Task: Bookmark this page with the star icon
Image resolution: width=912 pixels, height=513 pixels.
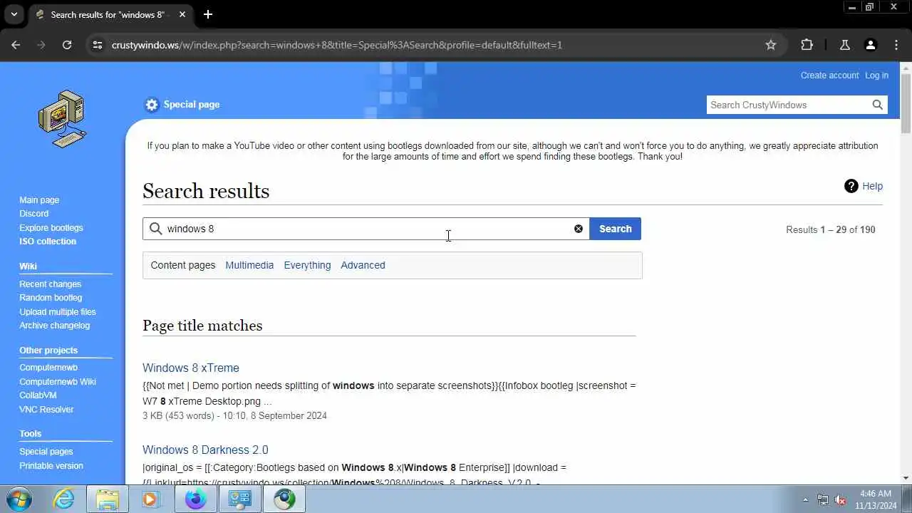Action: (770, 45)
